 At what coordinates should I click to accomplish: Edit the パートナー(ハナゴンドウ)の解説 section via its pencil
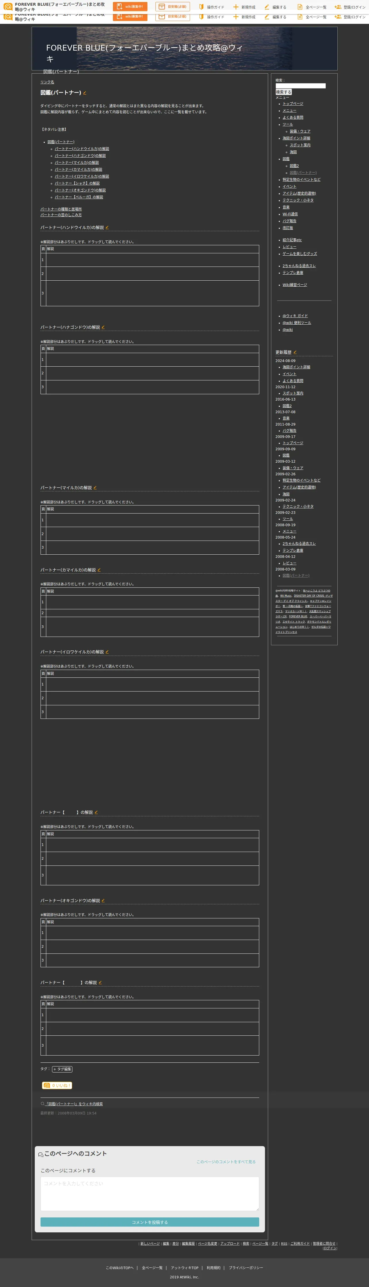[x=103, y=327]
